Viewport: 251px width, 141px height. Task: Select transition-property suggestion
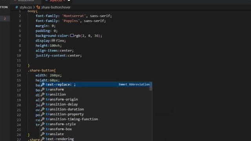click(x=96, y=114)
